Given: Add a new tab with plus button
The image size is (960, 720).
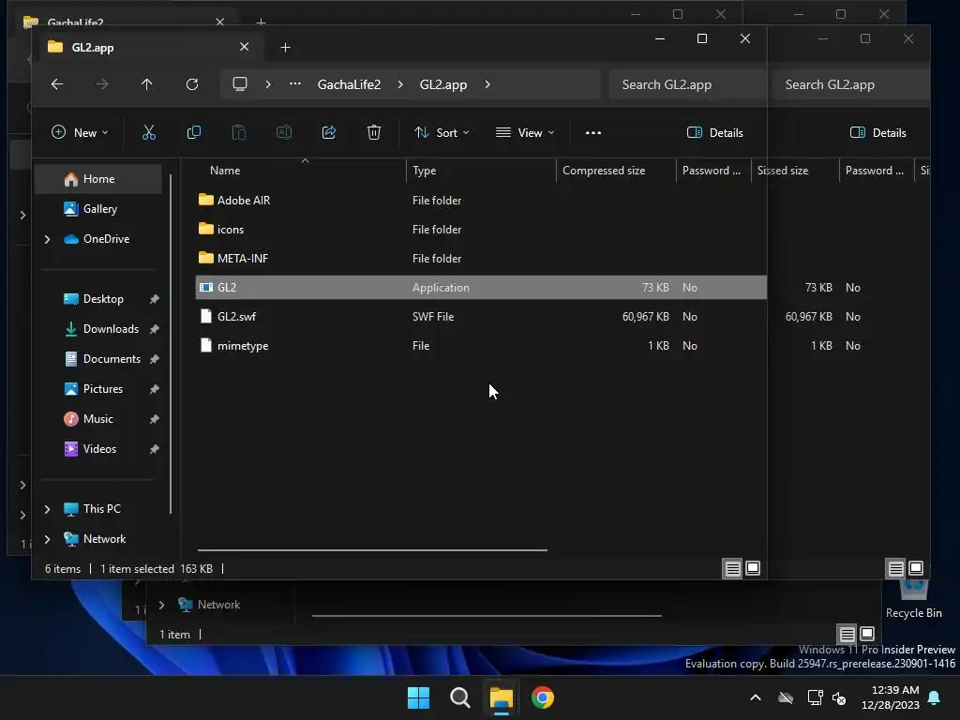Looking at the screenshot, I should pos(285,47).
